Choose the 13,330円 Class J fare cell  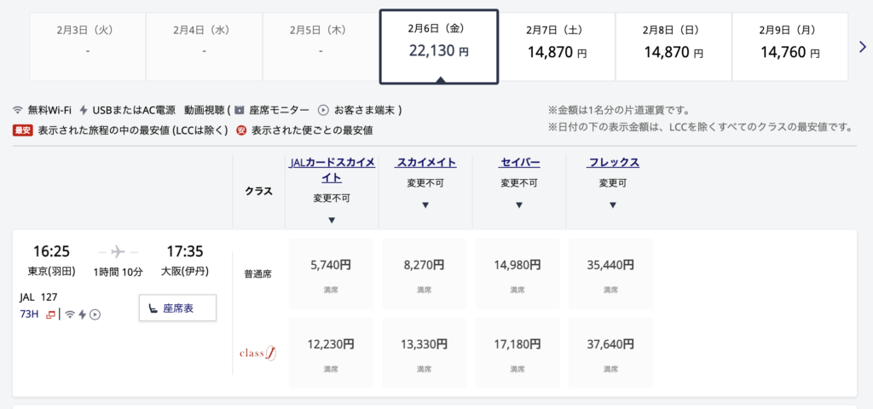click(425, 353)
